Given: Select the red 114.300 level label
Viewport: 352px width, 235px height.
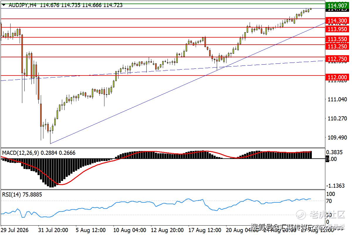Looking at the screenshot, I should coord(337,20).
